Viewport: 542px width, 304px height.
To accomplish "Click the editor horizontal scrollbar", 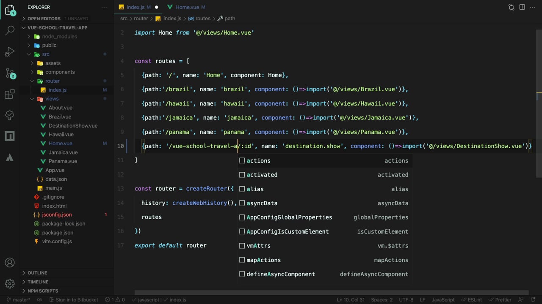I will pyautogui.click(x=331, y=292).
